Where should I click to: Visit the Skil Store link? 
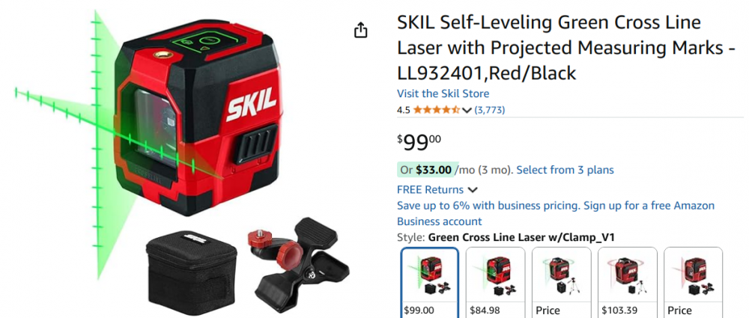pyautogui.click(x=443, y=94)
